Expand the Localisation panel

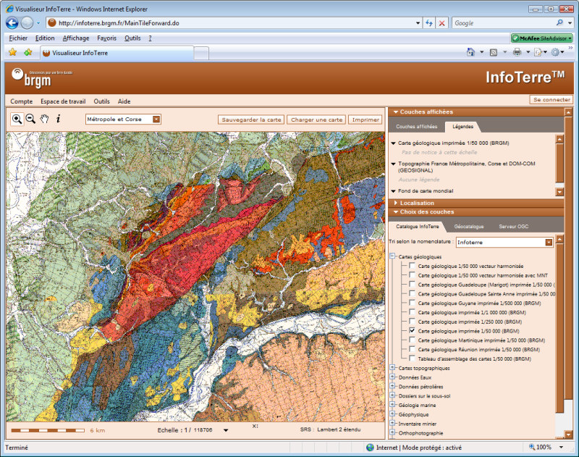[476, 203]
